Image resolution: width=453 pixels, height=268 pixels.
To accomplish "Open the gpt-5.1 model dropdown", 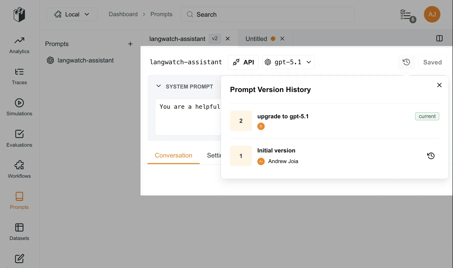I will click(x=288, y=62).
